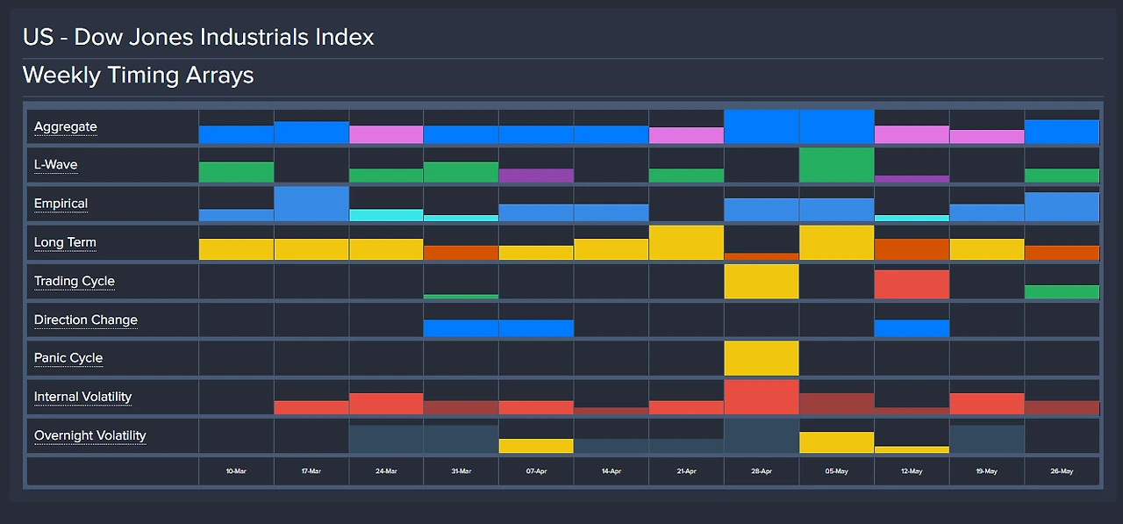Screen dimensions: 1123x524
Task: Select the Panic Cycle row label
Action: (68, 358)
